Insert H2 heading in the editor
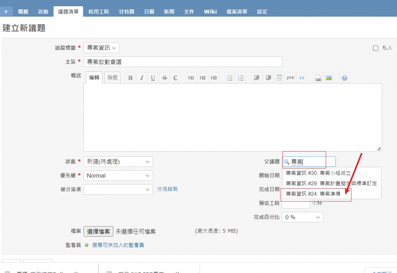The image size is (397, 273). (202, 78)
